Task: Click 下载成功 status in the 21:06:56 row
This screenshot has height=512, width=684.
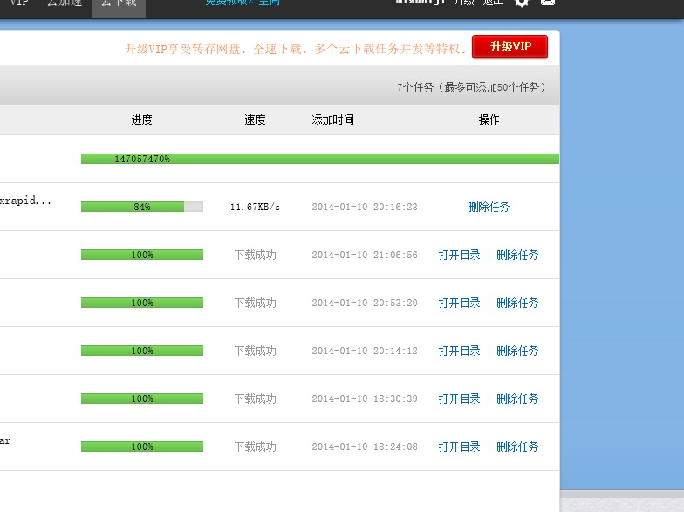Action: (255, 255)
